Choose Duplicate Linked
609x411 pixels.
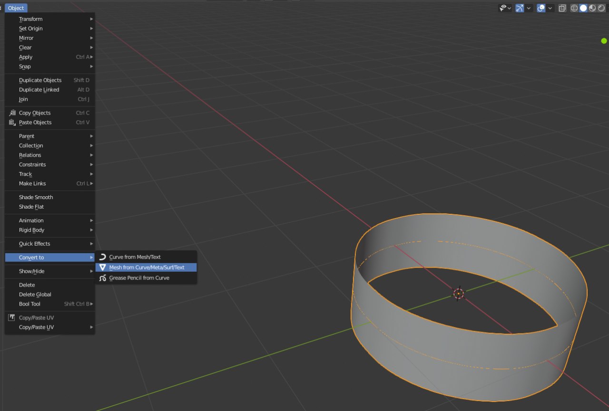(50, 90)
